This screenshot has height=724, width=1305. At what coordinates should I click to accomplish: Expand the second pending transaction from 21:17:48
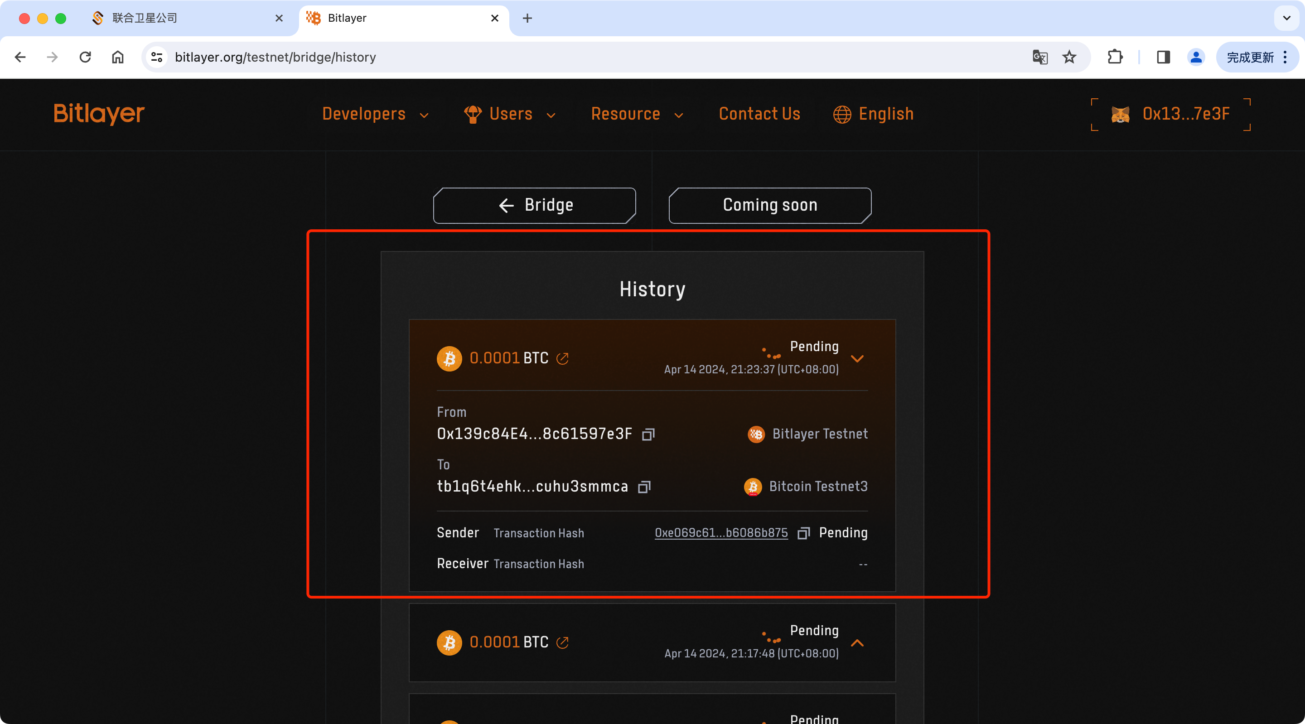tap(857, 642)
